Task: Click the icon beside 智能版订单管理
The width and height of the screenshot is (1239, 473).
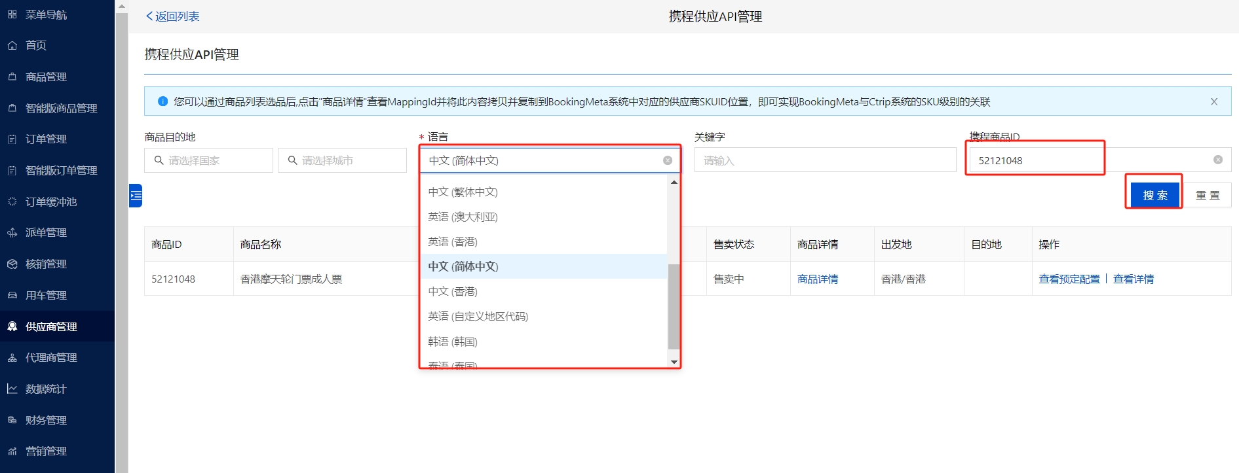Action: [x=12, y=170]
